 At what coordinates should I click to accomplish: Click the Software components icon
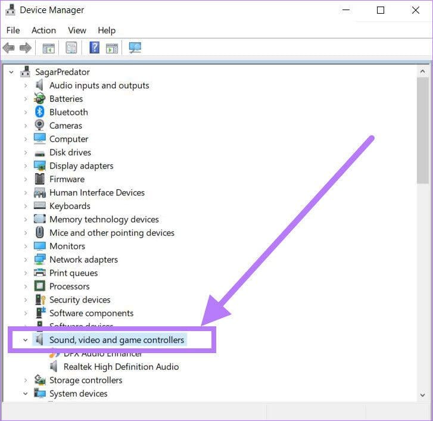(41, 313)
